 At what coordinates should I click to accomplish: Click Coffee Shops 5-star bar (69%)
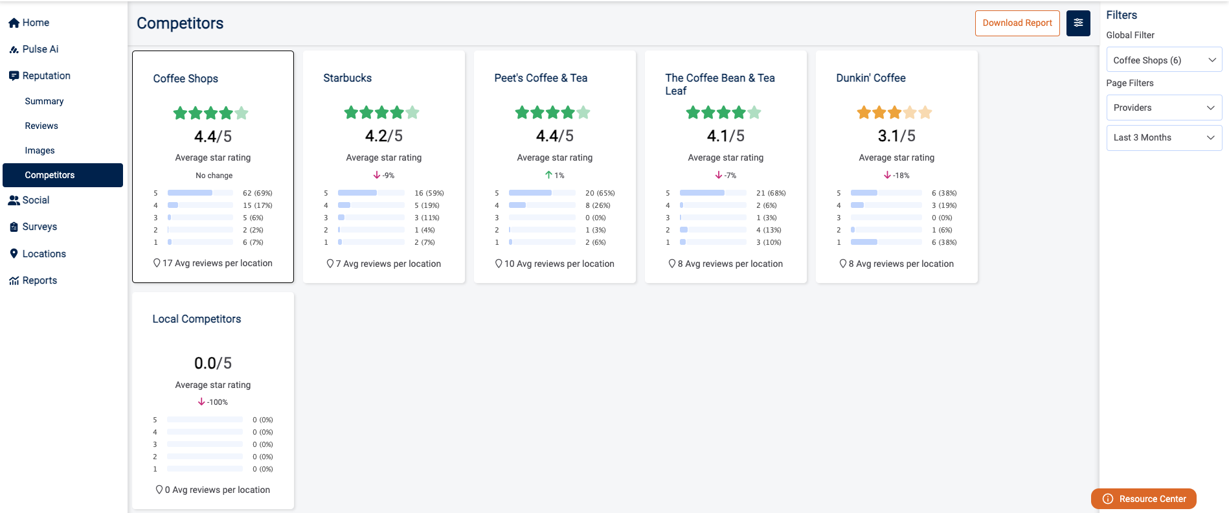click(200, 193)
